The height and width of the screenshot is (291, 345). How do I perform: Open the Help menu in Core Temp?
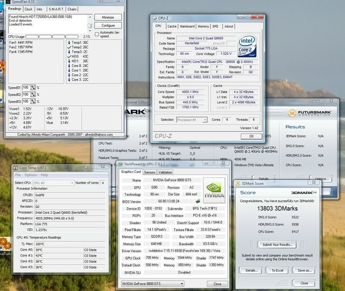pyautogui.click(x=44, y=175)
